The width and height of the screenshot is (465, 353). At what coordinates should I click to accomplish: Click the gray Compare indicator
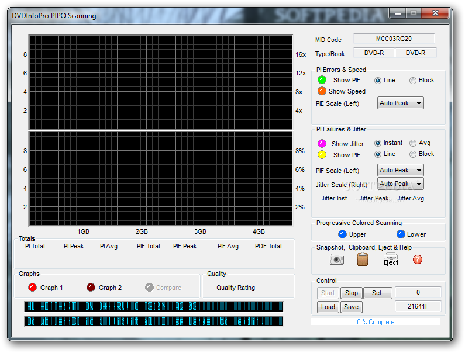149,287
